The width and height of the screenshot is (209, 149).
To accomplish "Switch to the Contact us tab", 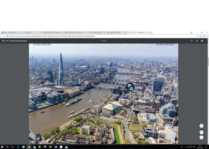I will click(32, 32).
